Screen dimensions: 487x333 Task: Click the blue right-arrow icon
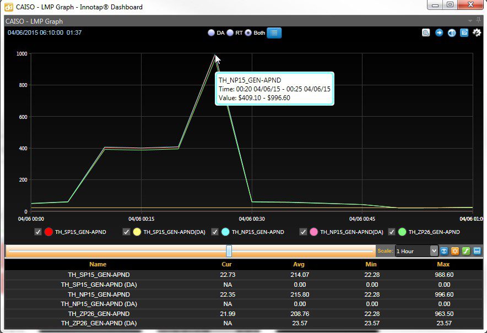(439, 32)
